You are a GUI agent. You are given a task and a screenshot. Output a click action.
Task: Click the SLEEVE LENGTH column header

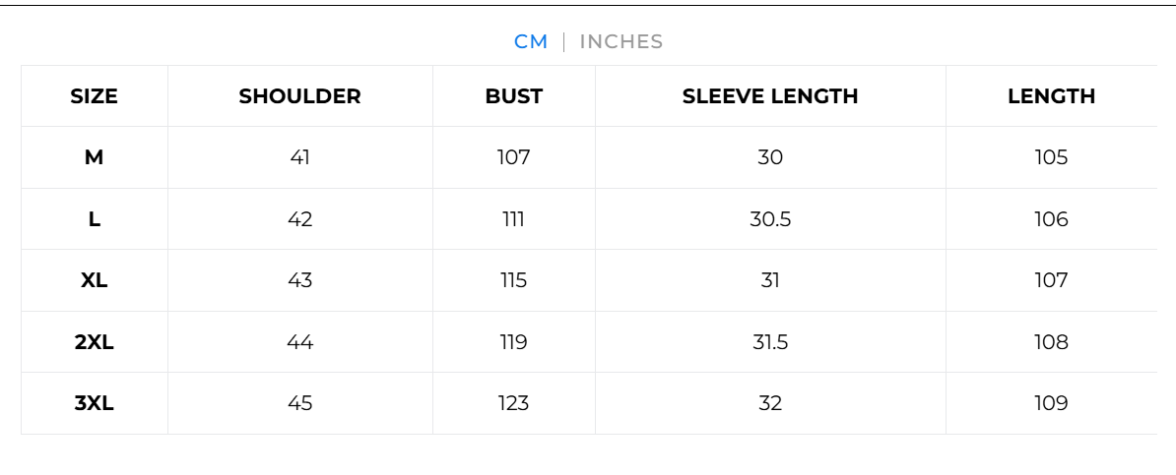point(770,96)
